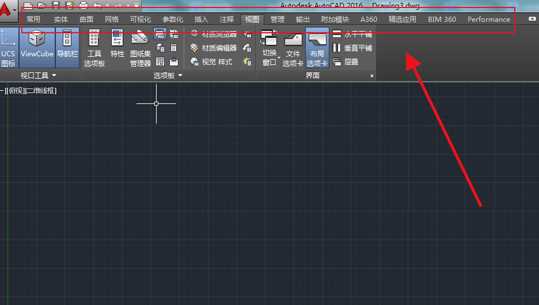Image resolution: width=539 pixels, height=305 pixels.
Task: Open the Switch Windows (切换窗口) dropdown
Action: 270,48
